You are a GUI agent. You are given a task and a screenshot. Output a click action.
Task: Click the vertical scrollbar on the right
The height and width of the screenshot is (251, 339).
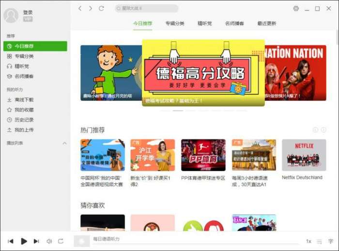coord(337,38)
